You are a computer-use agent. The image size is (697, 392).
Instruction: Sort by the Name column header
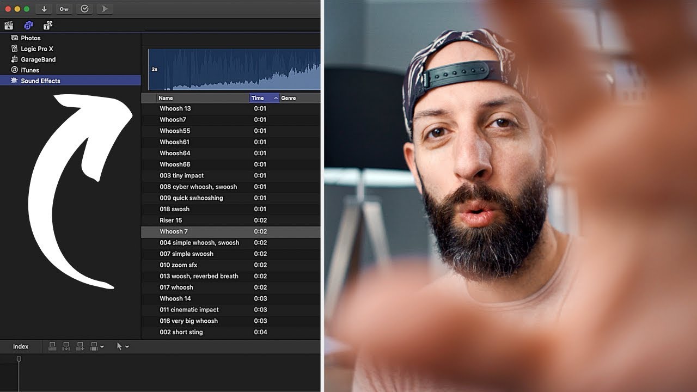click(x=203, y=98)
